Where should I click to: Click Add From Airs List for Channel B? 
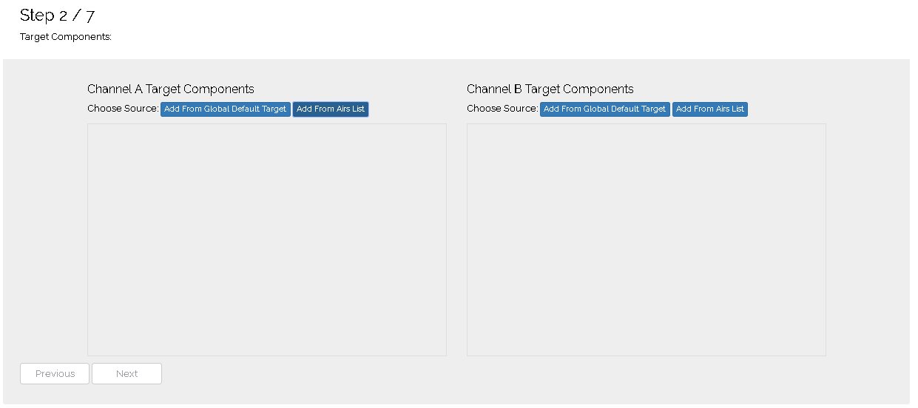coord(709,109)
